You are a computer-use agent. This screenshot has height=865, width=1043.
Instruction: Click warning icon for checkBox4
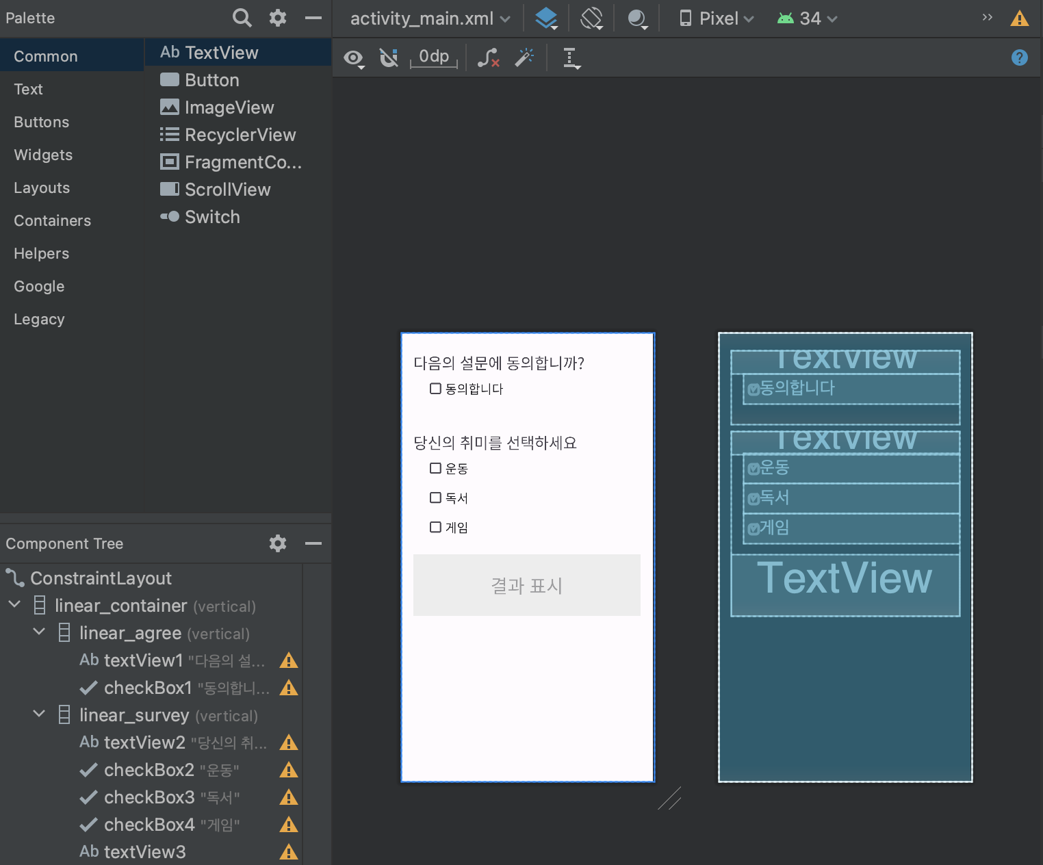coord(289,825)
